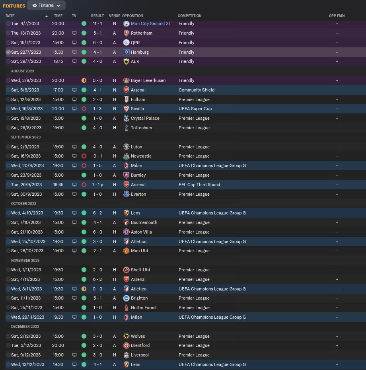Click the Fulham club badge
This screenshot has height=370, width=366.
click(126, 99)
